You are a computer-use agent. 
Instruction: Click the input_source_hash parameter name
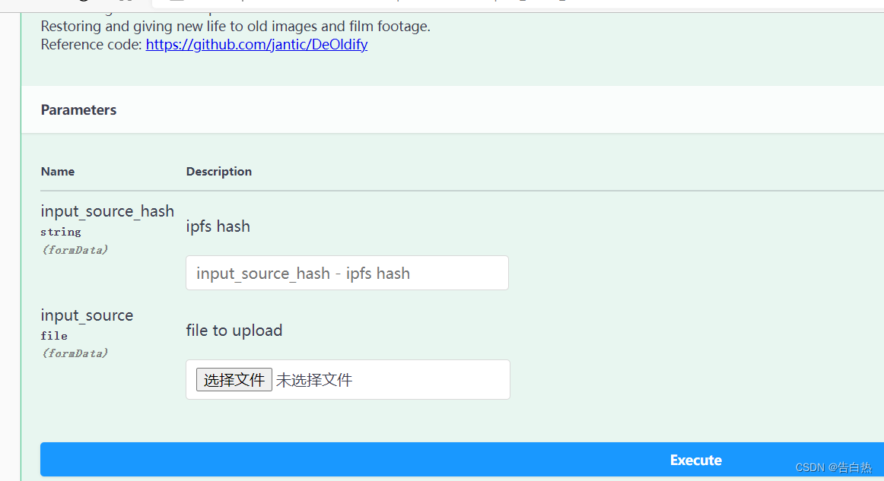[x=107, y=211]
